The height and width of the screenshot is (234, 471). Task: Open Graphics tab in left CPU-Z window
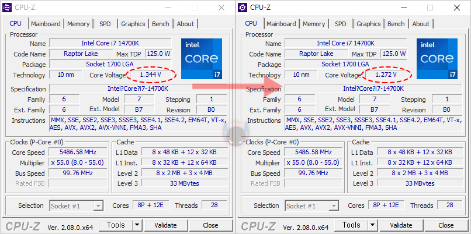coord(133,24)
